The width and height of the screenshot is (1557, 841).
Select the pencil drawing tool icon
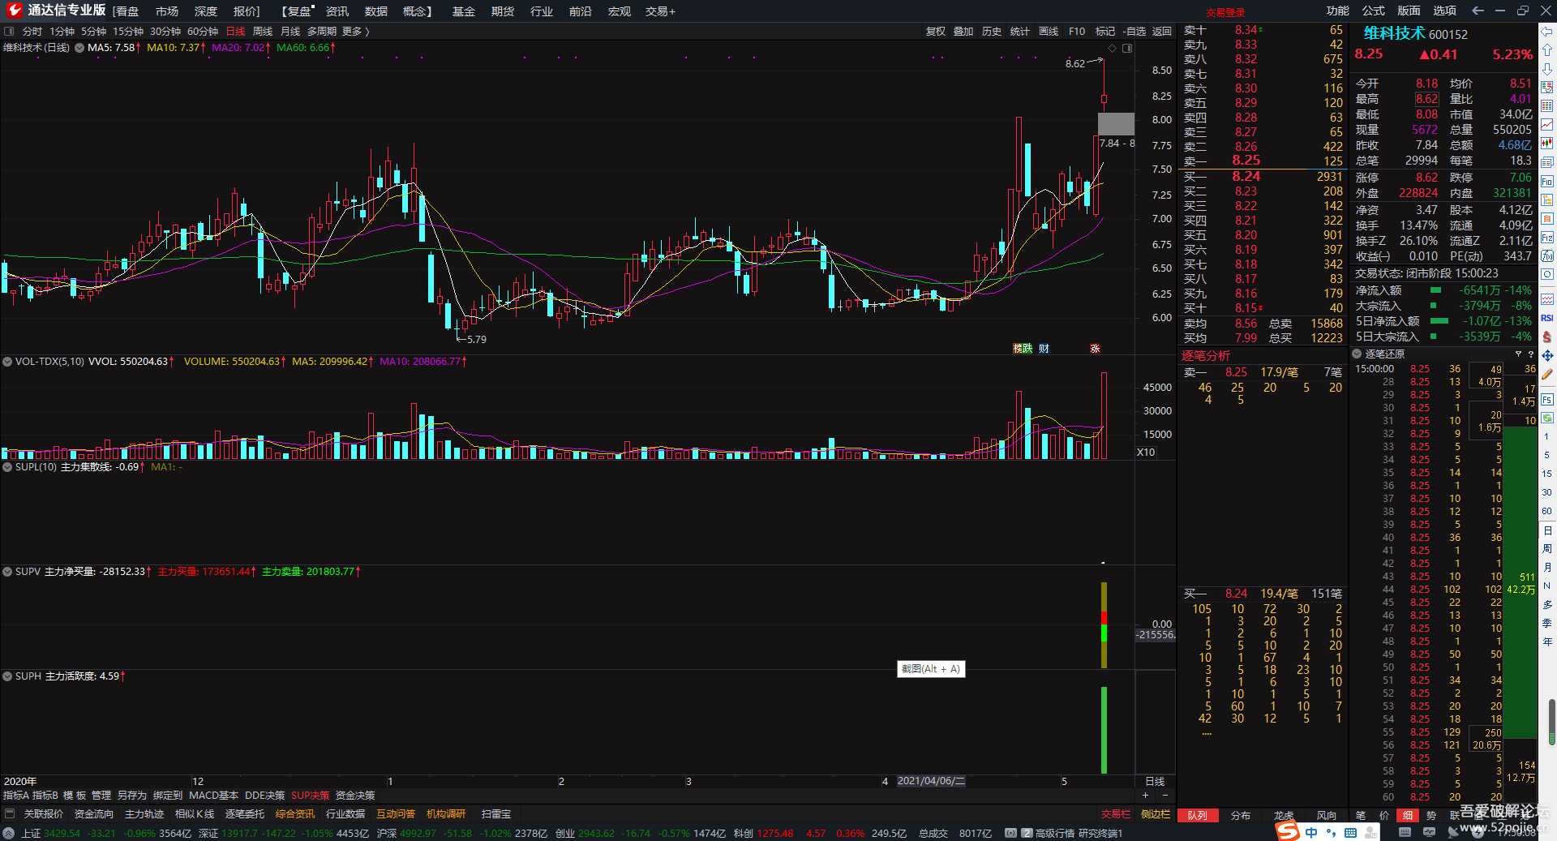coord(1547,375)
